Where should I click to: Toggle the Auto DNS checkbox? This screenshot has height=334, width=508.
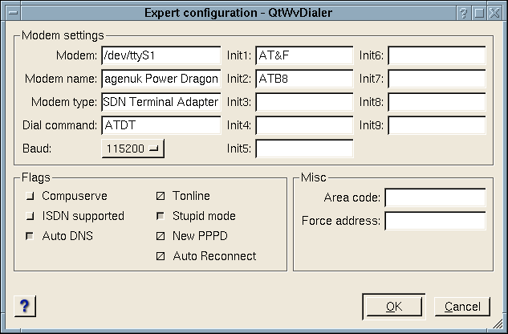click(30, 236)
